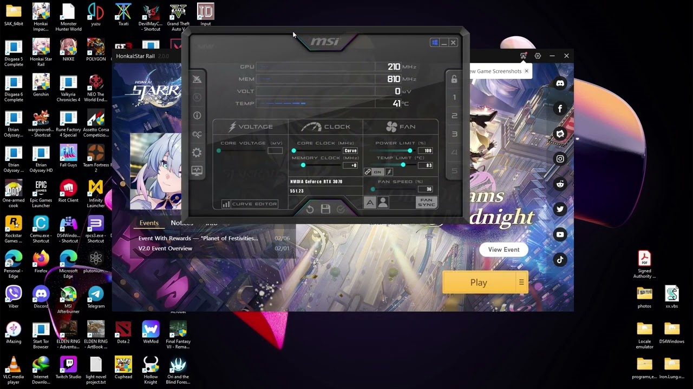Toggle Fan Sync in Afterburner
693x389 pixels.
(427, 203)
